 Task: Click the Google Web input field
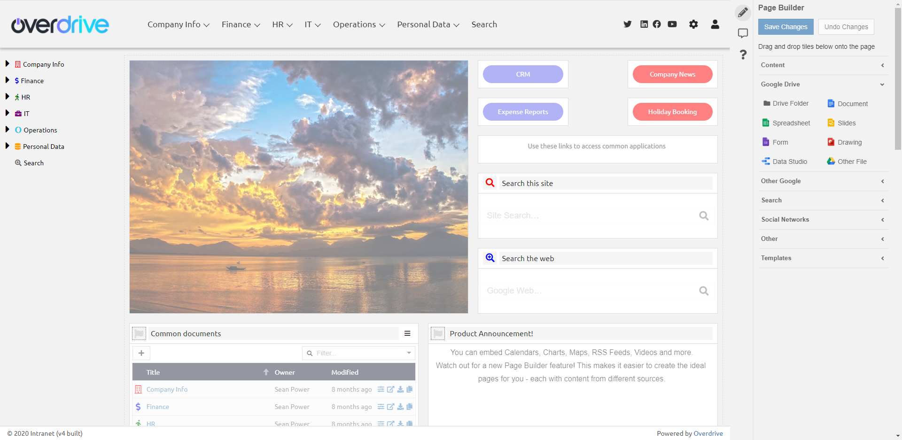point(590,291)
